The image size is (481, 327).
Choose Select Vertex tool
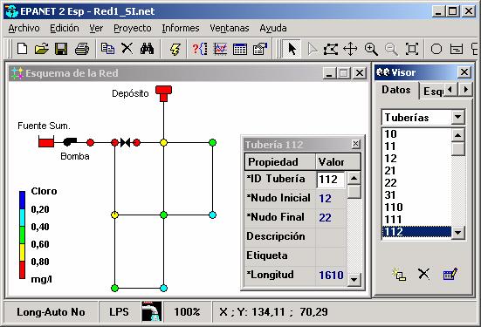[312, 49]
